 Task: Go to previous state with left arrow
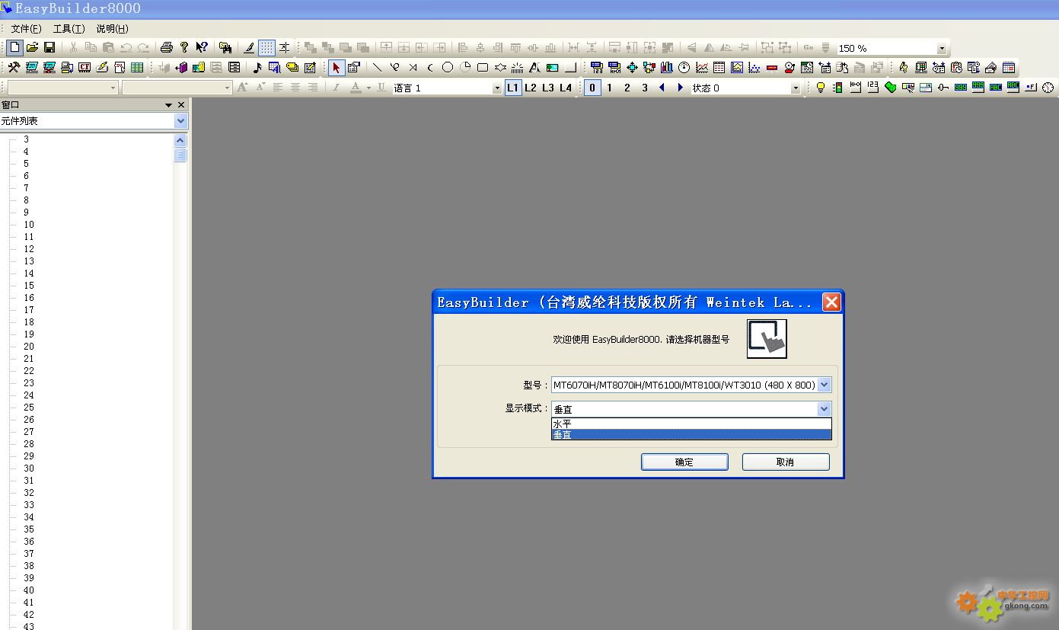pyautogui.click(x=662, y=88)
